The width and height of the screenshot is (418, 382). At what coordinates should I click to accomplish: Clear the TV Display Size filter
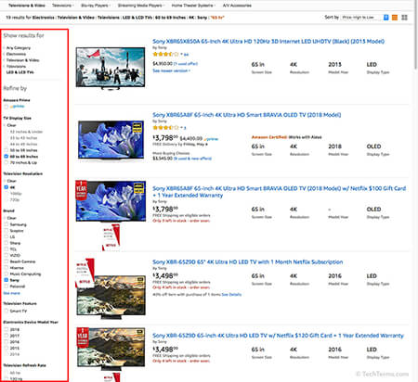click(11, 125)
